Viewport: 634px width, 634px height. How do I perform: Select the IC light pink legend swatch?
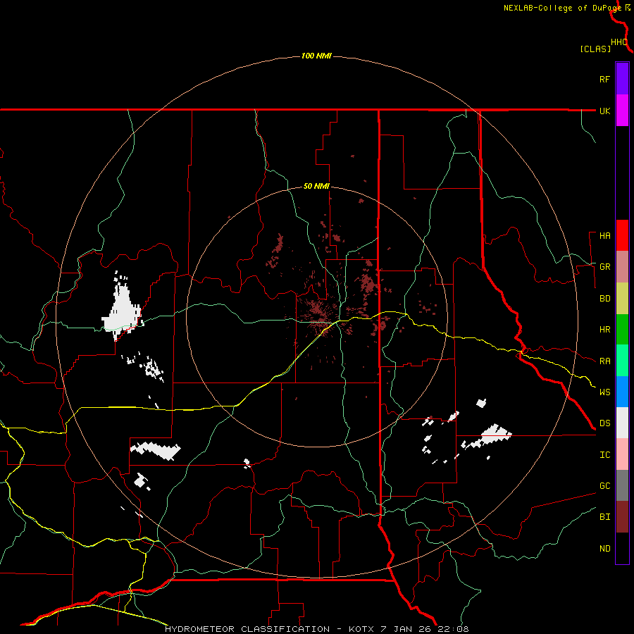[622, 454]
